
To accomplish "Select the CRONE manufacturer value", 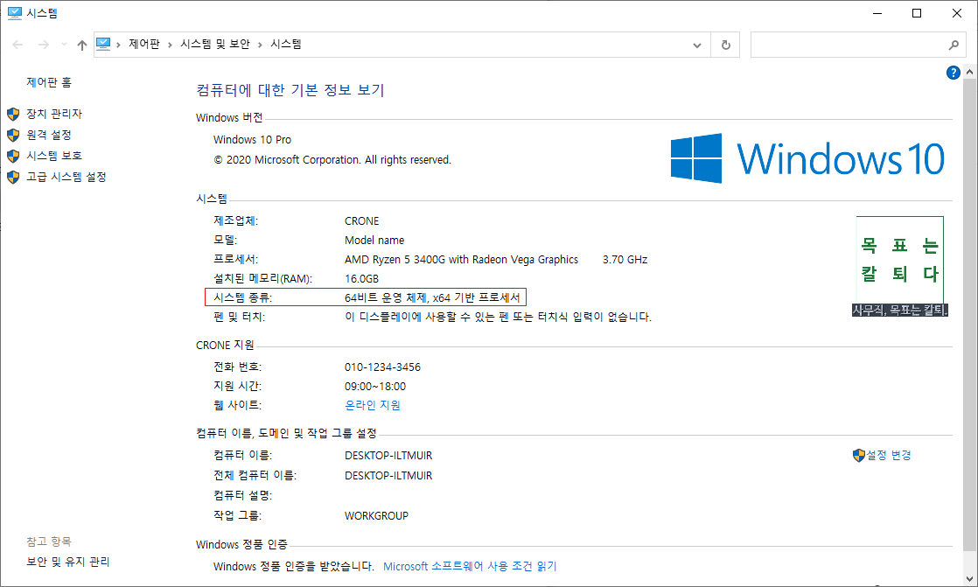I will point(362,220).
